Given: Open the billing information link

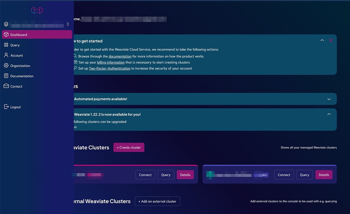Looking at the screenshot, I should (111, 62).
